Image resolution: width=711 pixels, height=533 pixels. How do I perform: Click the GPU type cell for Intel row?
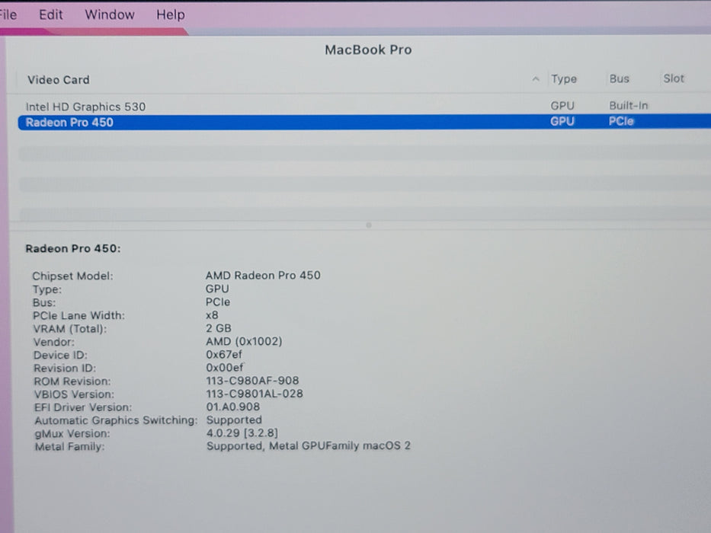pos(562,106)
